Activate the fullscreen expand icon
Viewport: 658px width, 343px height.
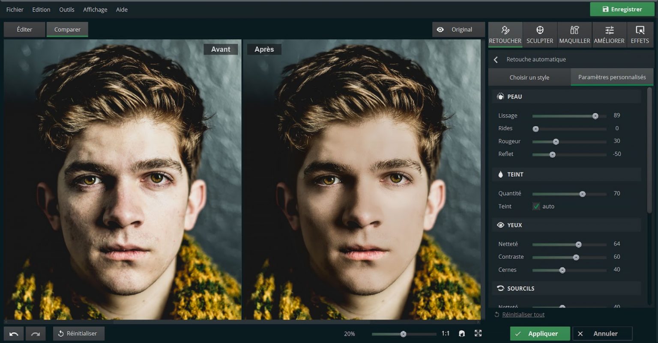coord(477,333)
